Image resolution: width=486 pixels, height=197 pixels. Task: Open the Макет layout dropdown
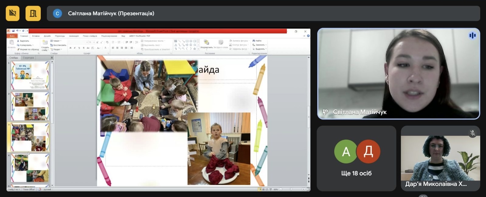pos(56,41)
